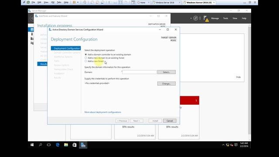This screenshot has height=157, width=279.
Task: Click the VMware full screen icon
Action: point(120,2)
